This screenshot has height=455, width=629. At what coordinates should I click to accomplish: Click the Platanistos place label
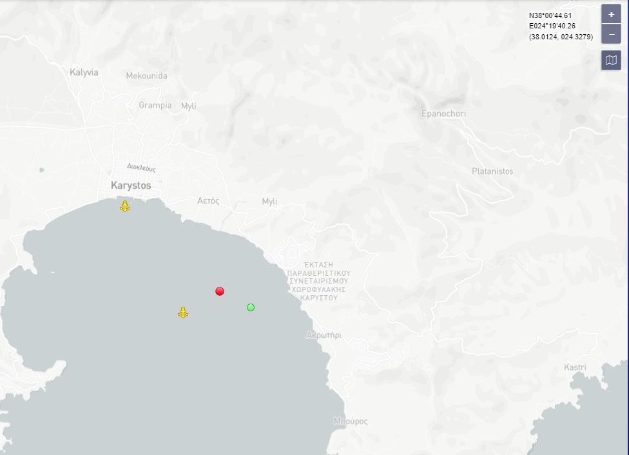pyautogui.click(x=492, y=171)
